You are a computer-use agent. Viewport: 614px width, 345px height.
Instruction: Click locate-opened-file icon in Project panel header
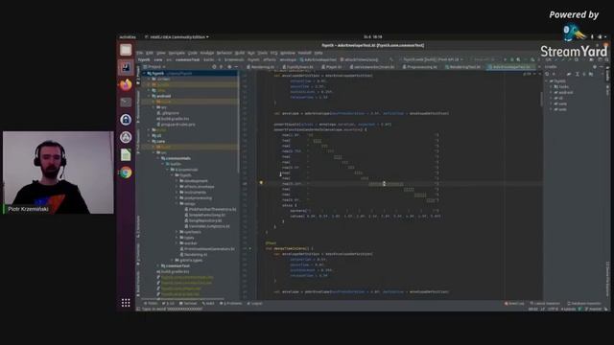click(x=214, y=67)
